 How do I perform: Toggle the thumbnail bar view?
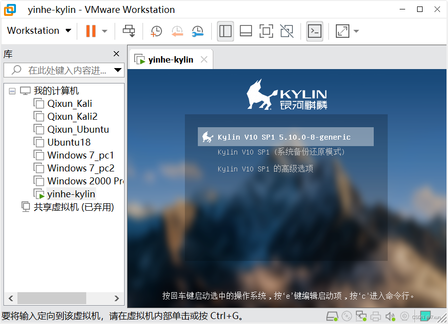246,31
